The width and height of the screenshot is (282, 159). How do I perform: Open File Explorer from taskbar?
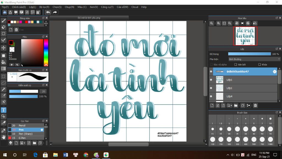[x=55, y=155]
